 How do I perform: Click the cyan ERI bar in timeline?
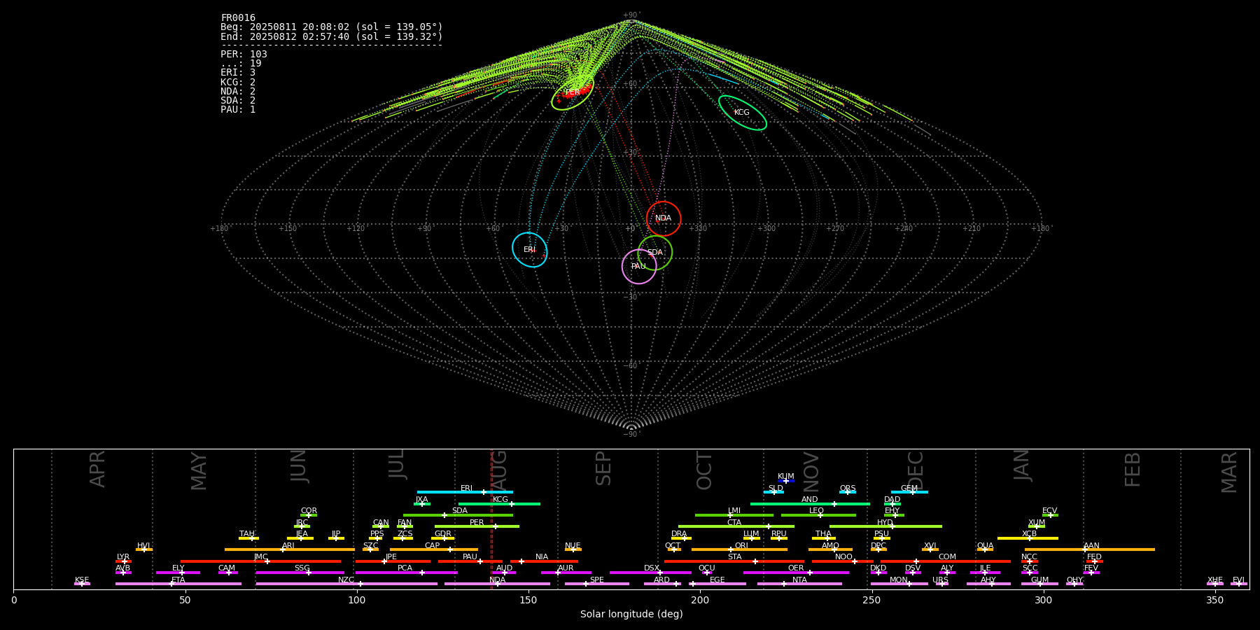(x=465, y=492)
